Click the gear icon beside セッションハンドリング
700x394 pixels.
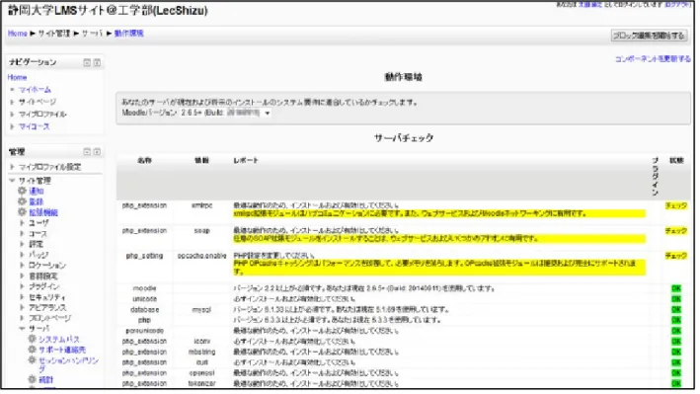coord(33,360)
